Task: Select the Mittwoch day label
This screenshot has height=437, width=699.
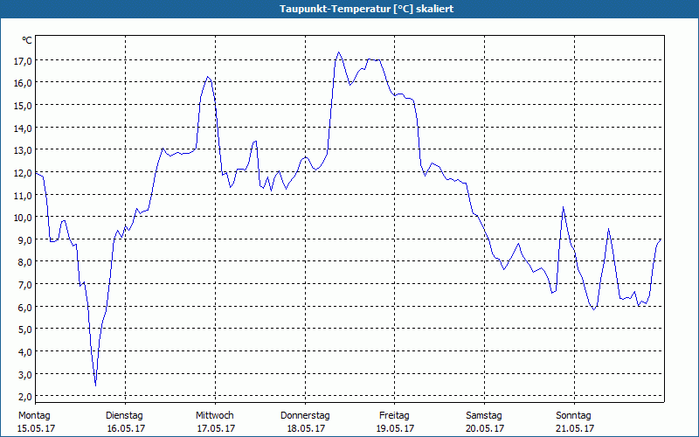Action: click(x=215, y=416)
